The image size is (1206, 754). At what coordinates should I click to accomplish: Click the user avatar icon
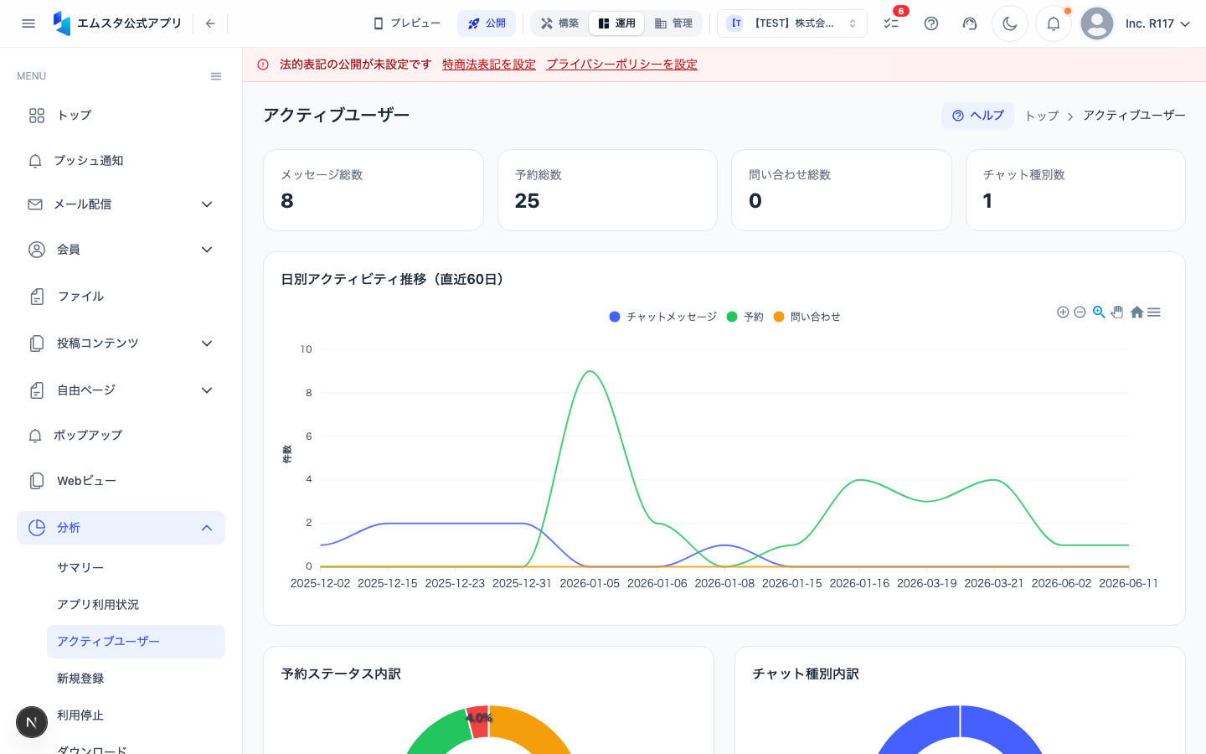tap(1097, 23)
